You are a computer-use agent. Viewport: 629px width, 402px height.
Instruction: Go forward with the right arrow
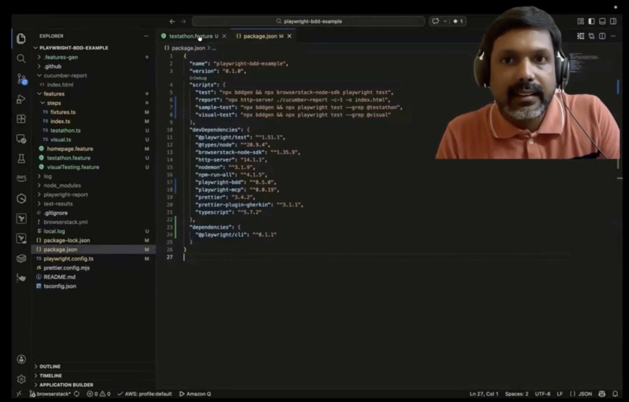click(x=183, y=21)
